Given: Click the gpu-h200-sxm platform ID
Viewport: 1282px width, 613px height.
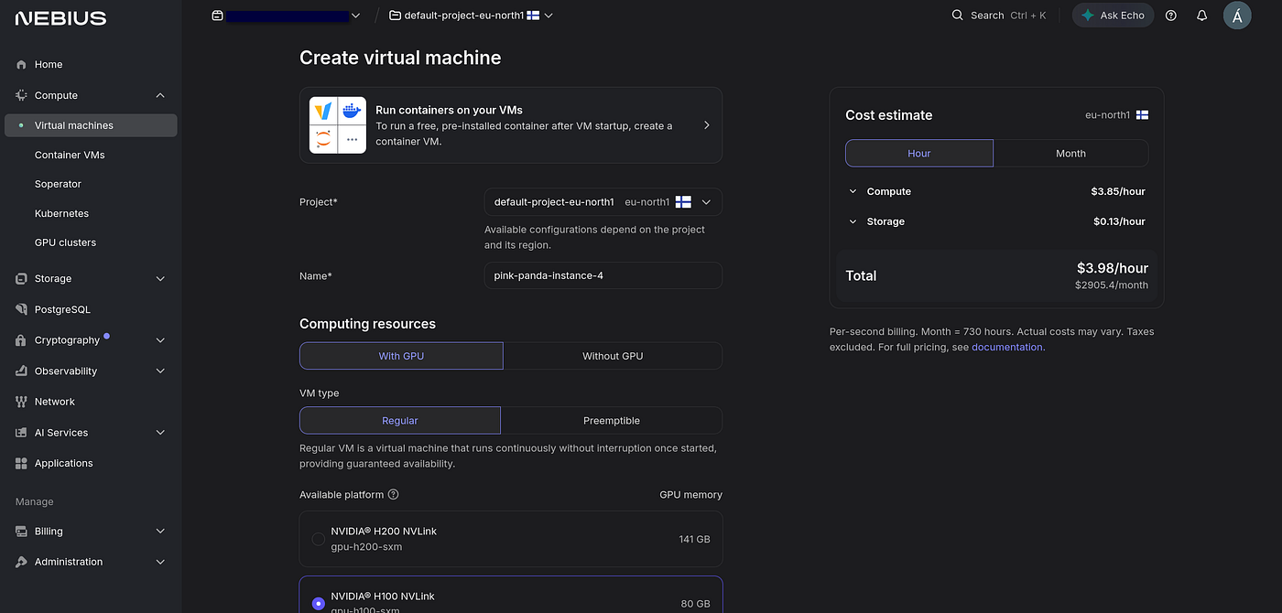Looking at the screenshot, I should click(x=366, y=547).
